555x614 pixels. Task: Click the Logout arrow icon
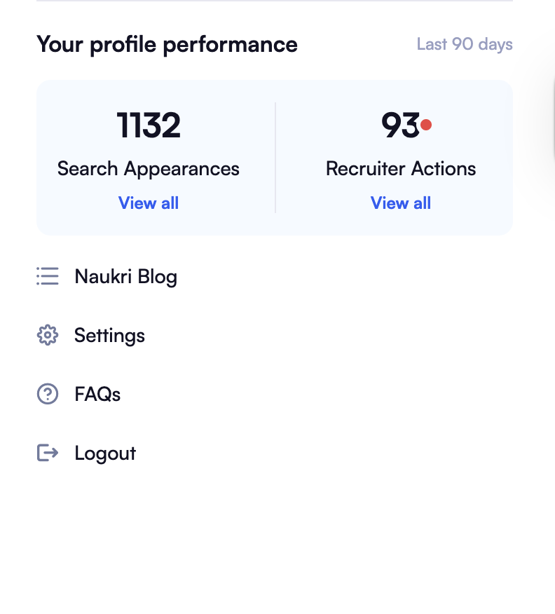coord(47,453)
